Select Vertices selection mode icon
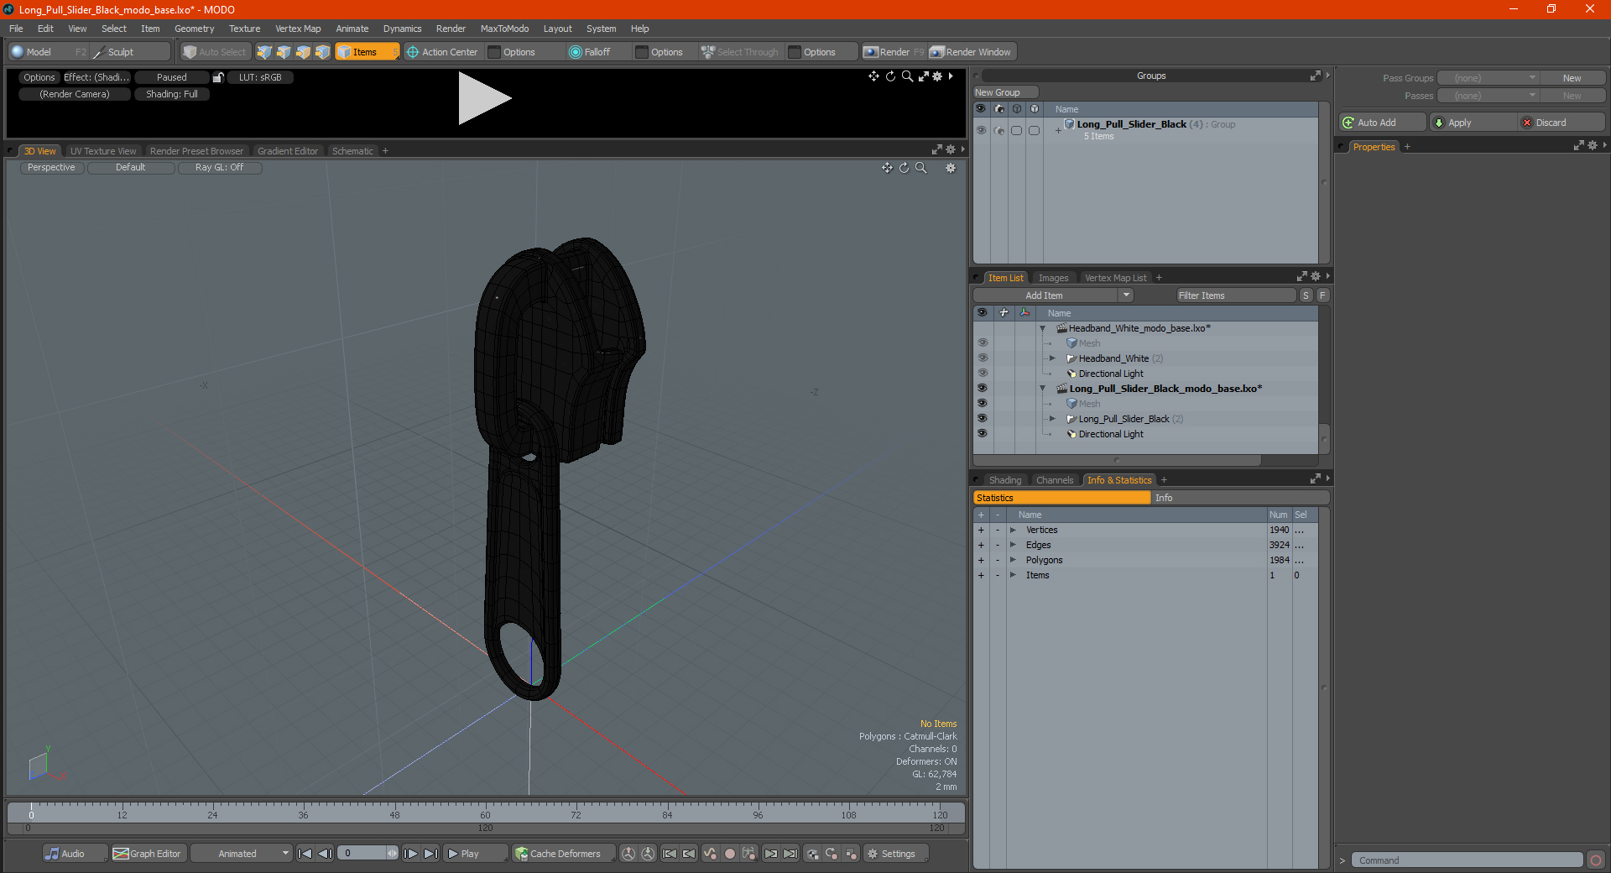This screenshot has width=1611, height=873. coord(264,52)
